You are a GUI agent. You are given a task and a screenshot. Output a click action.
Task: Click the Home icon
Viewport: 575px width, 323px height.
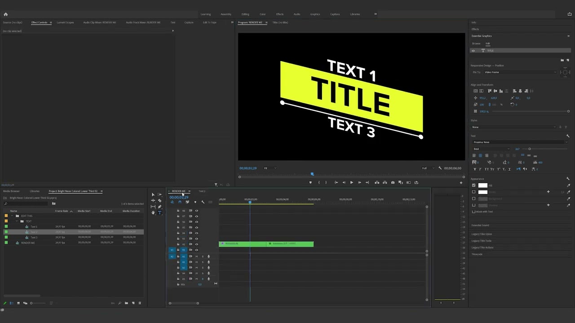tap(5, 14)
